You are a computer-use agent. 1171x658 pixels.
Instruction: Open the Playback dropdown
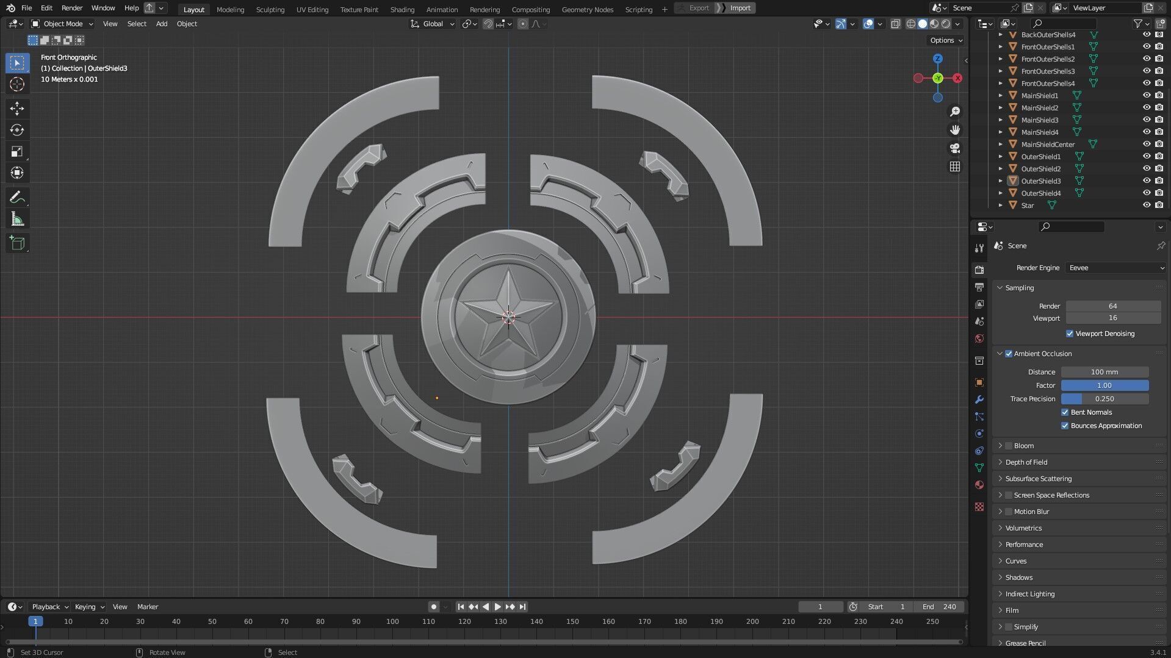click(49, 607)
